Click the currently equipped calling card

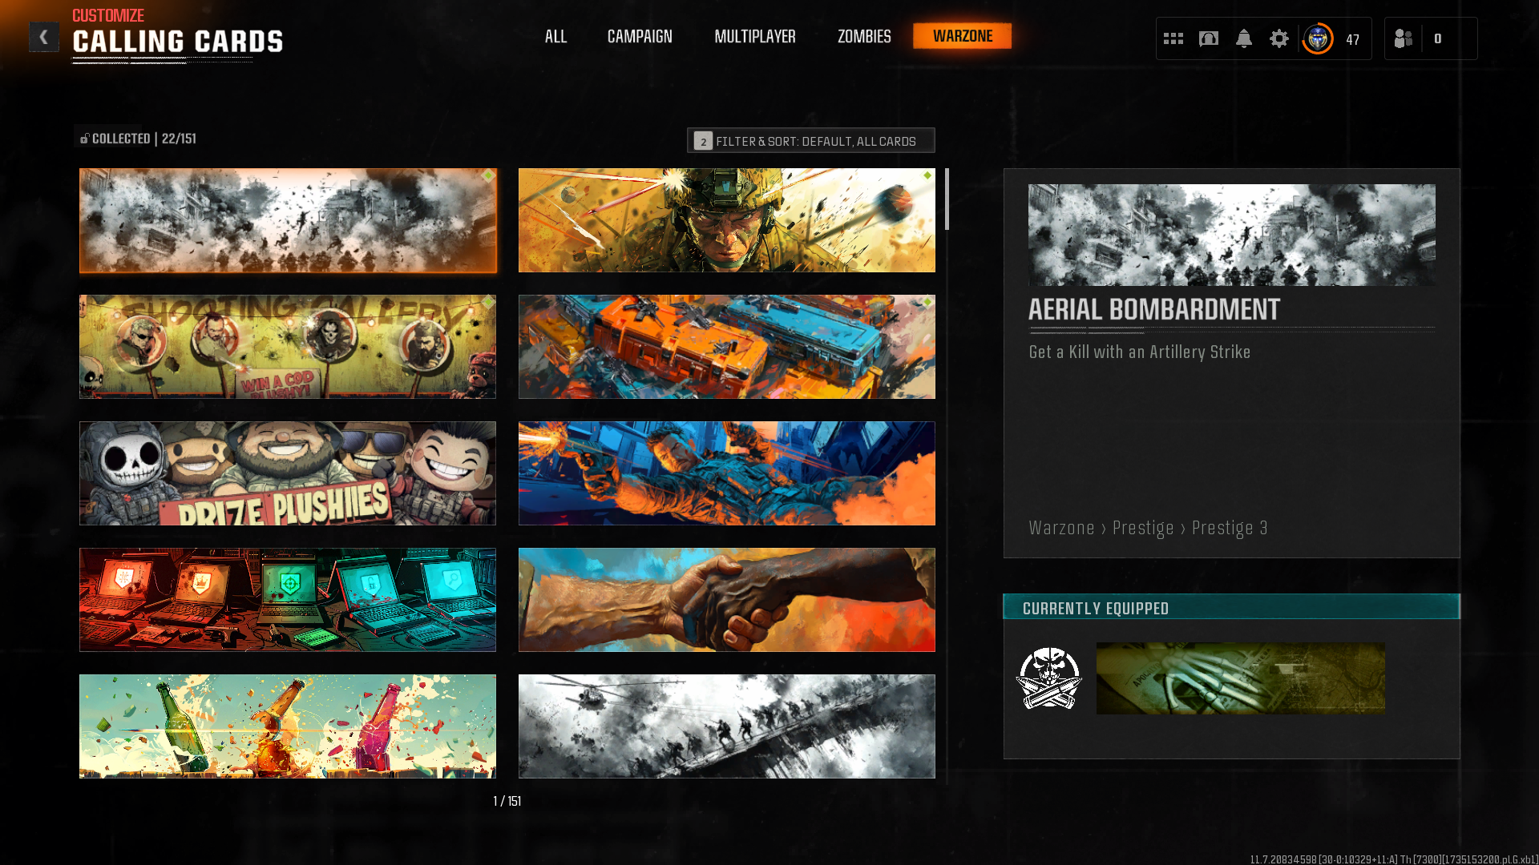tap(1240, 678)
